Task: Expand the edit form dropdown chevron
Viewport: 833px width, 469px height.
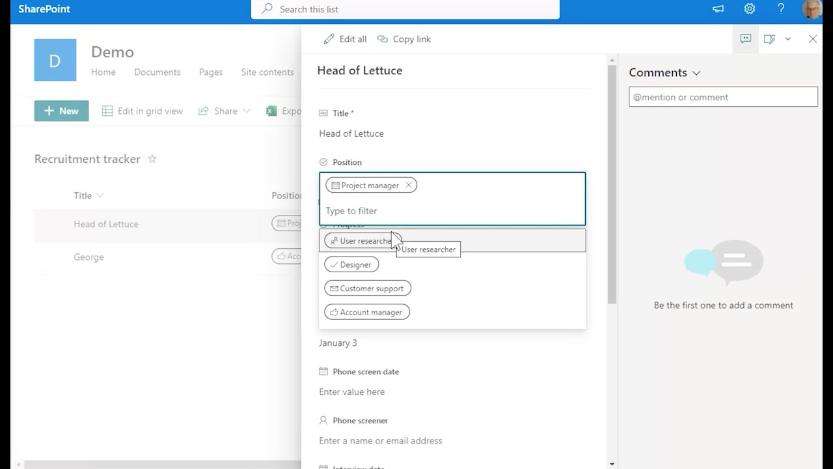Action: click(787, 39)
